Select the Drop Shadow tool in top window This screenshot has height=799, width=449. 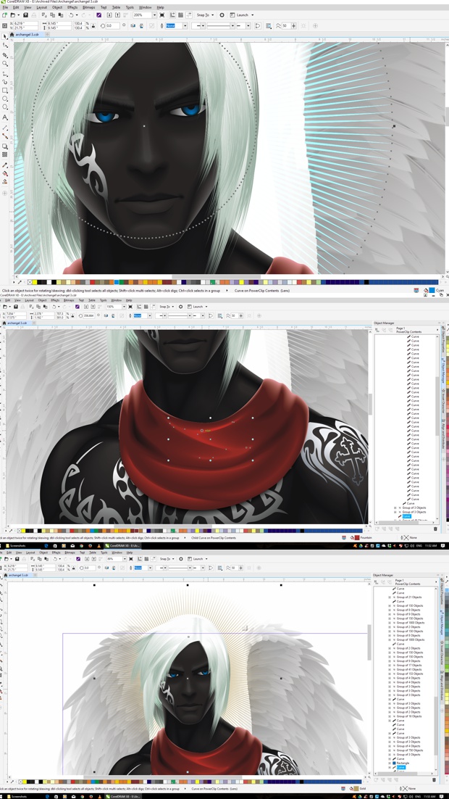pyautogui.click(x=5, y=146)
